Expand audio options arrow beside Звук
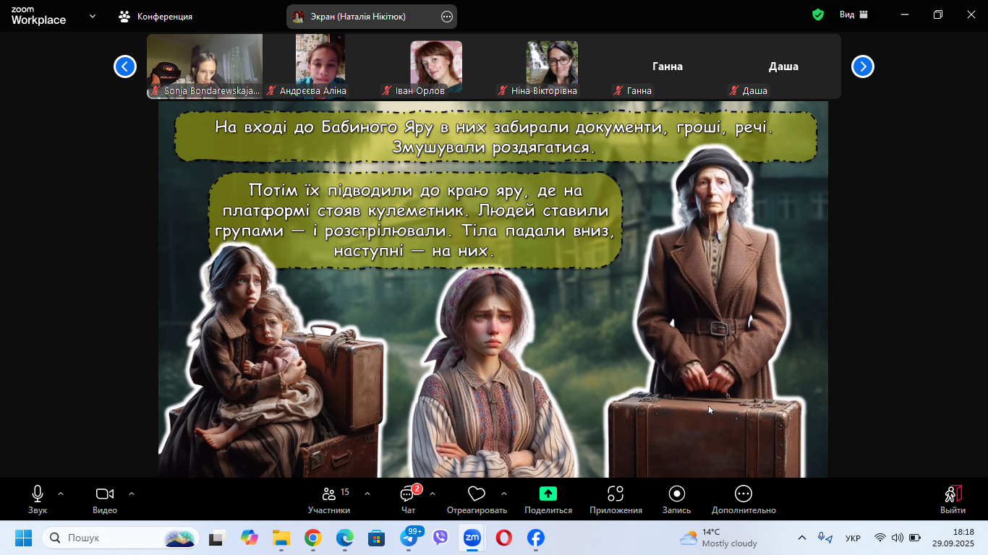This screenshot has height=555, width=988. (61, 494)
